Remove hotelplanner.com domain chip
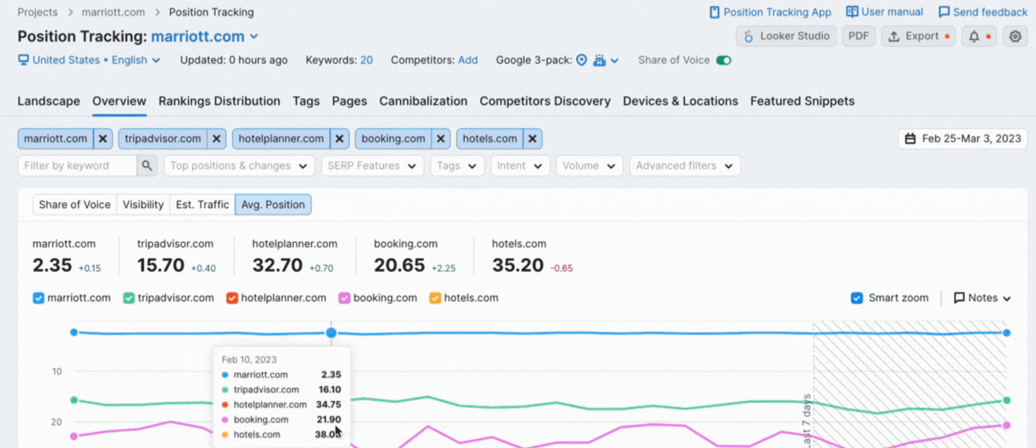Viewport: 1036px width, 448px height. click(x=339, y=139)
